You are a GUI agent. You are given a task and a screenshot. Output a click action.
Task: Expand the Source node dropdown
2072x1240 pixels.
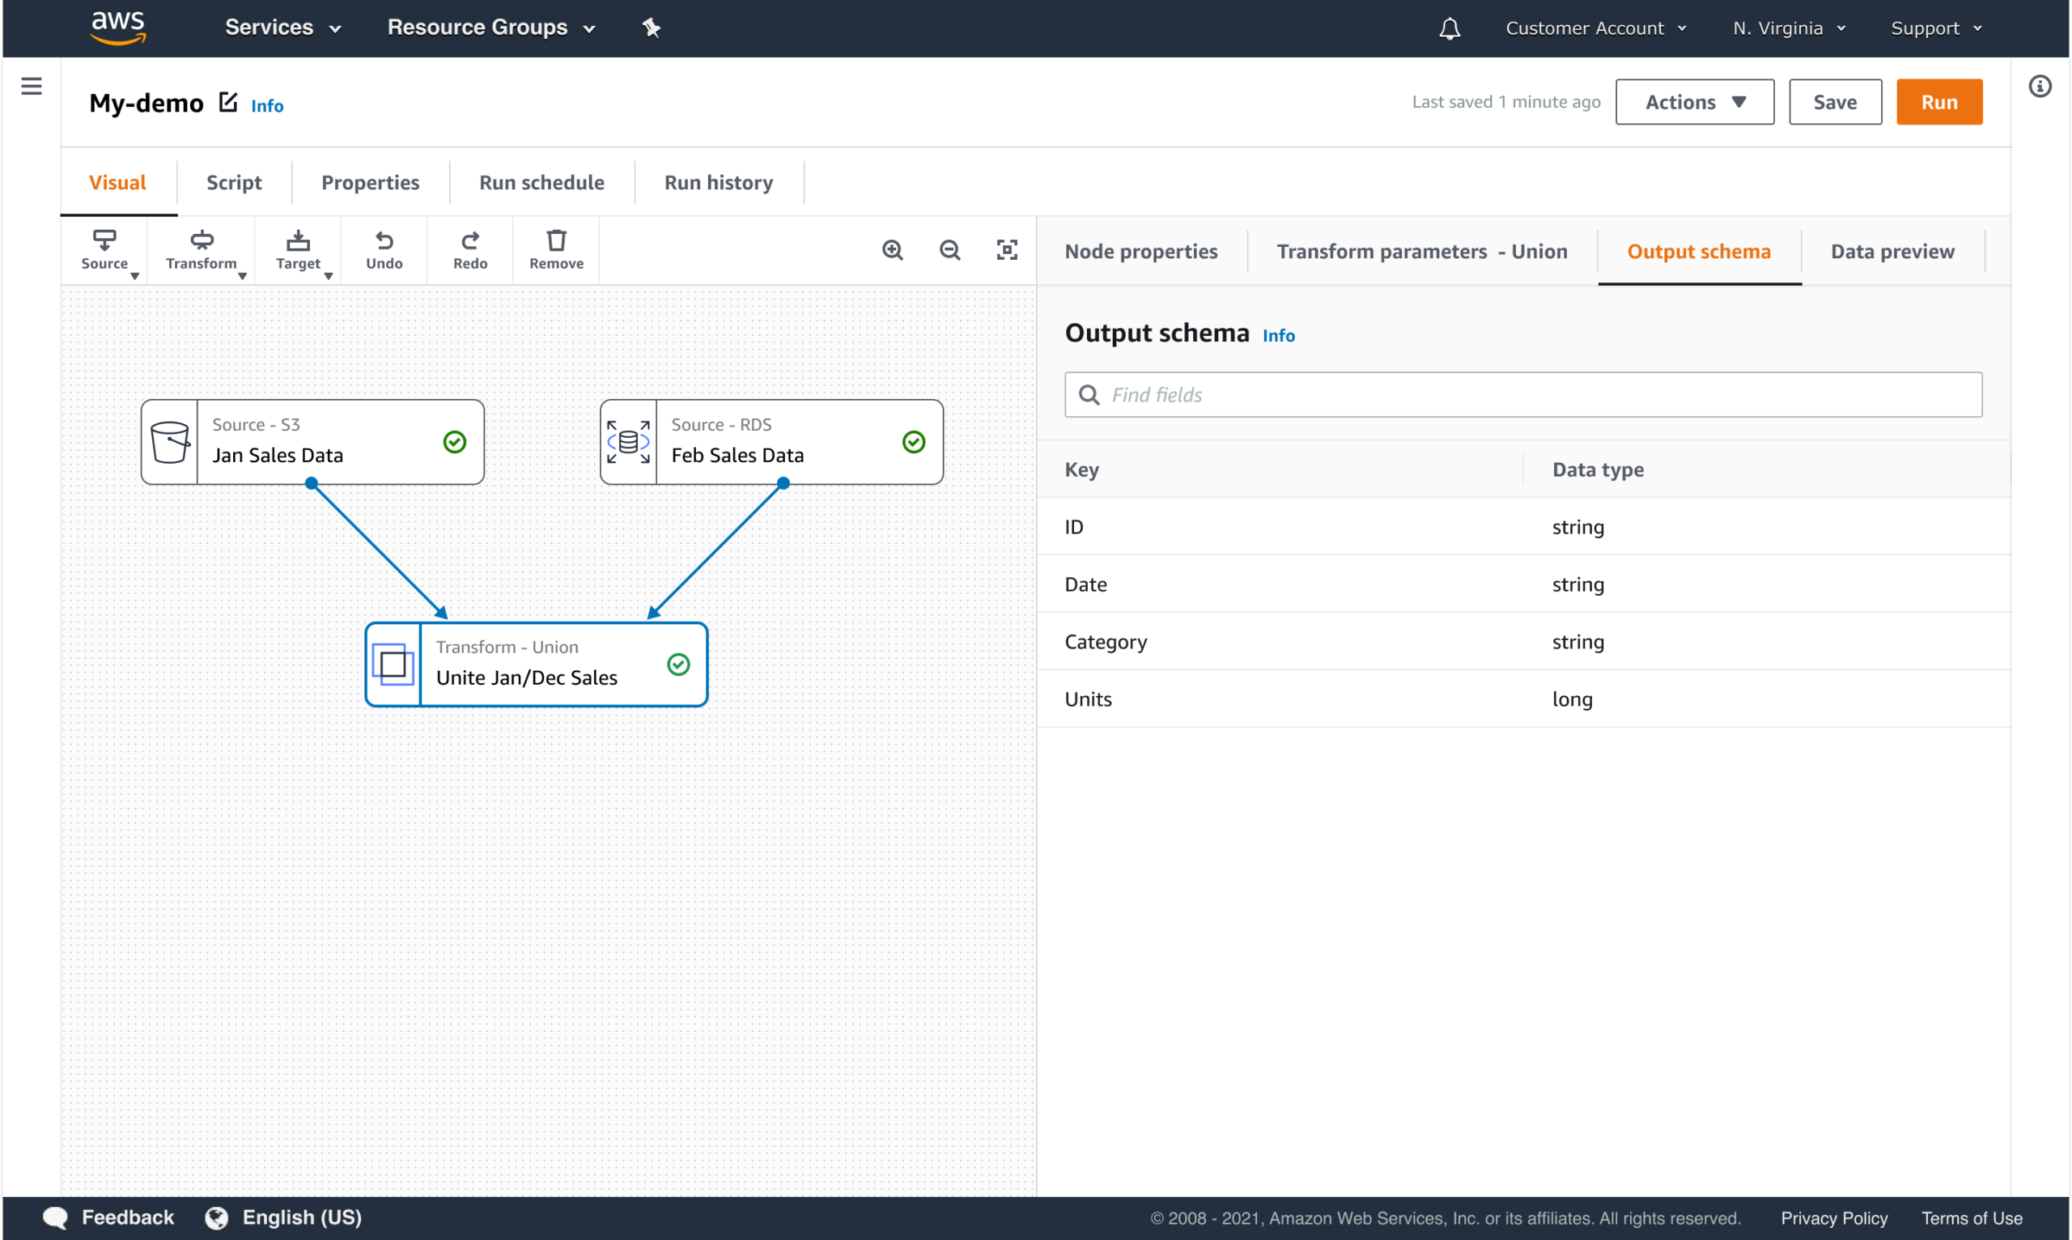[105, 250]
